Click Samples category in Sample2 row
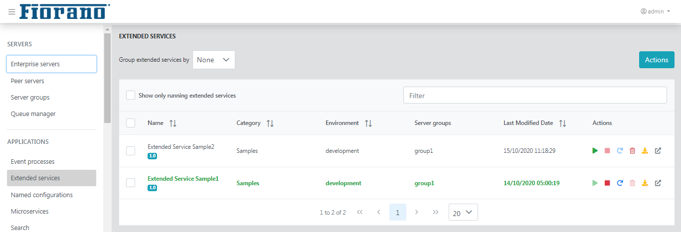Screen dimensions: 681x232 coord(247,151)
